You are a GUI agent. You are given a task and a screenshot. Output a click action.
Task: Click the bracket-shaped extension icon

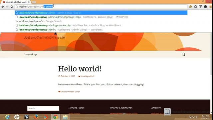200,7
